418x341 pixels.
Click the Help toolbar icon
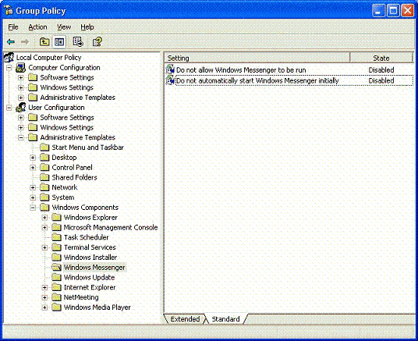tap(97, 42)
